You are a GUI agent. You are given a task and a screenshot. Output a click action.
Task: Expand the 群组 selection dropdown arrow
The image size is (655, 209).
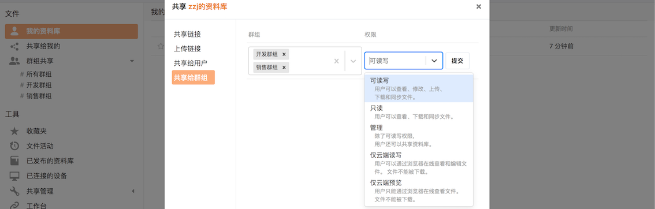353,61
